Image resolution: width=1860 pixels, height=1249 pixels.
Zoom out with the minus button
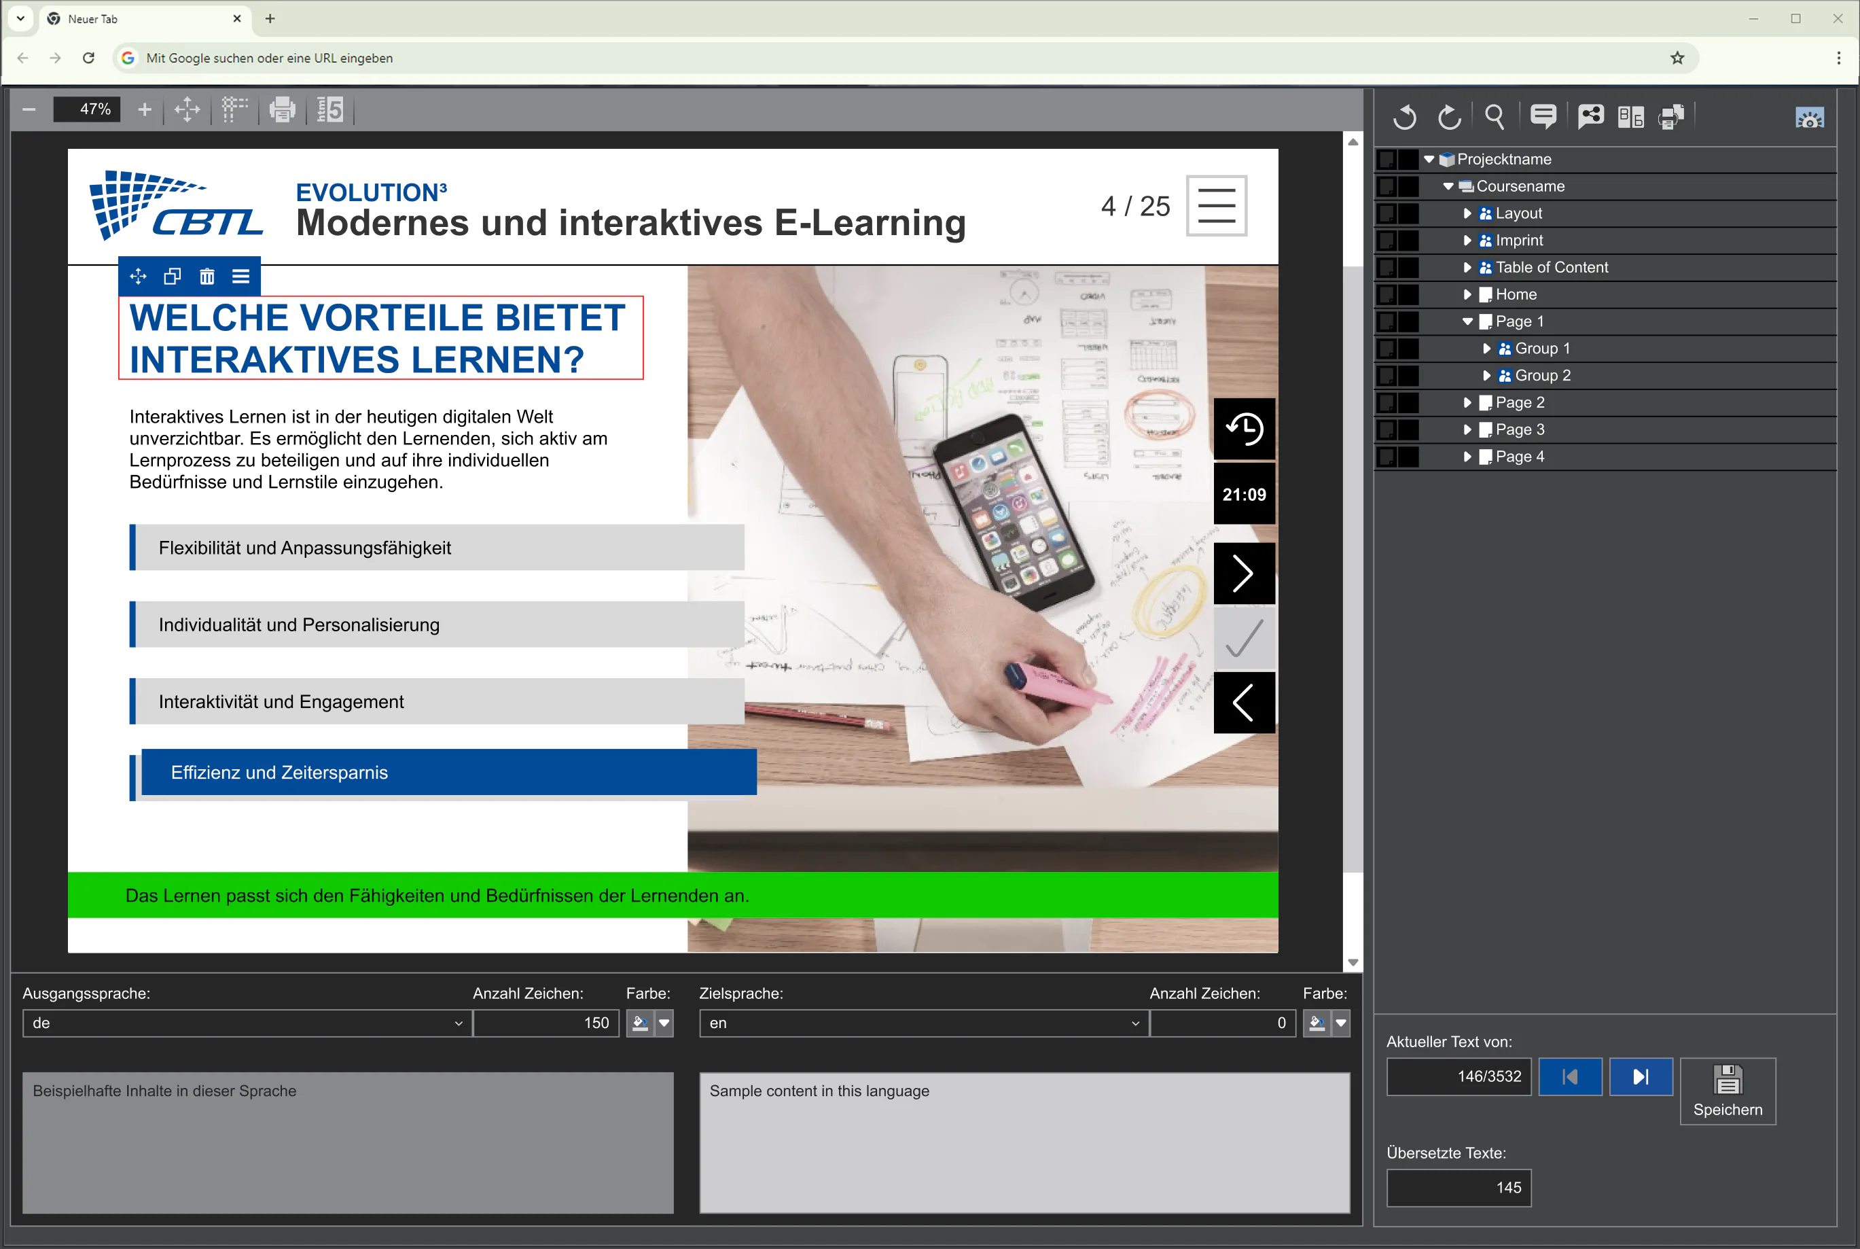29,109
